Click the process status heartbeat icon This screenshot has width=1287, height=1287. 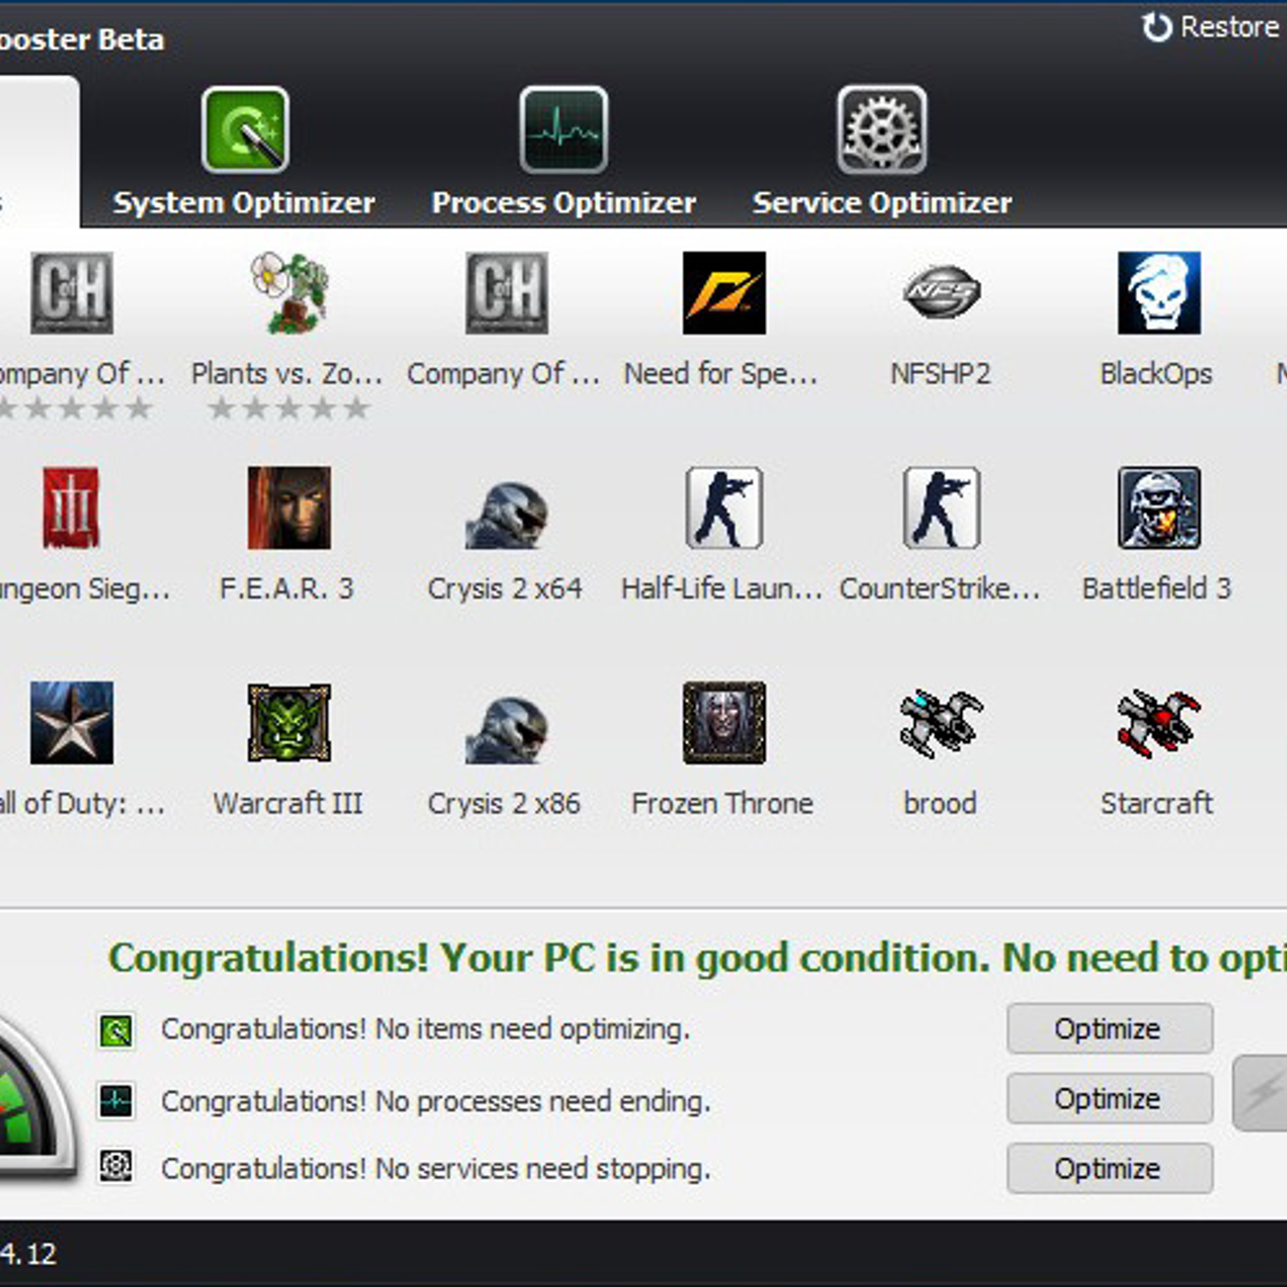click(x=116, y=1100)
